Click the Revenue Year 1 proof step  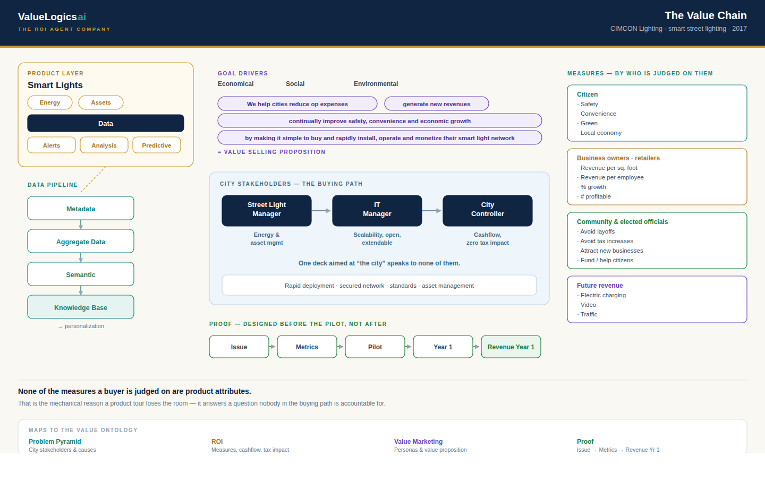(511, 347)
